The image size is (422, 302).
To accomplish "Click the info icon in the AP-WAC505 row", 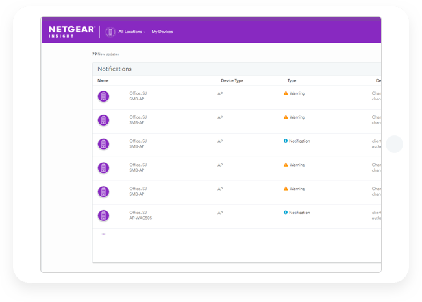I will [x=286, y=213].
